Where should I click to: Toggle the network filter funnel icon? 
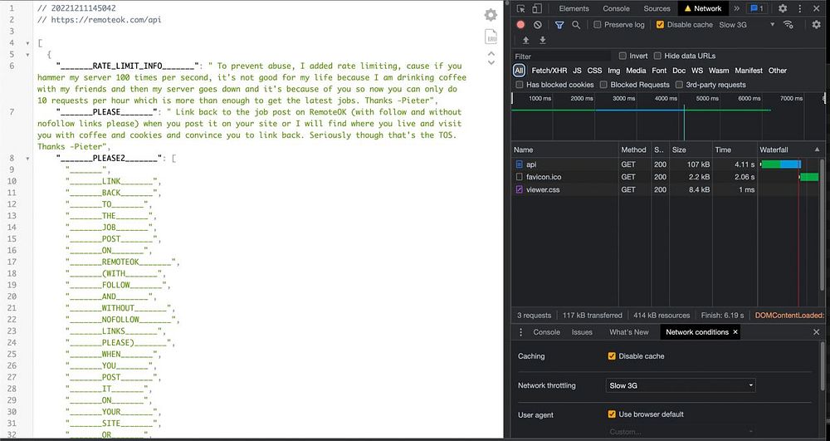point(559,24)
